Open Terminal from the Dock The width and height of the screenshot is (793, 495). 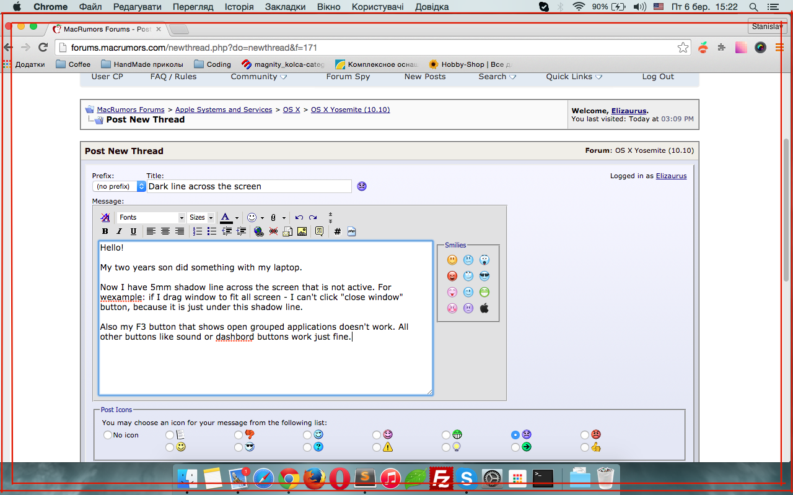543,478
